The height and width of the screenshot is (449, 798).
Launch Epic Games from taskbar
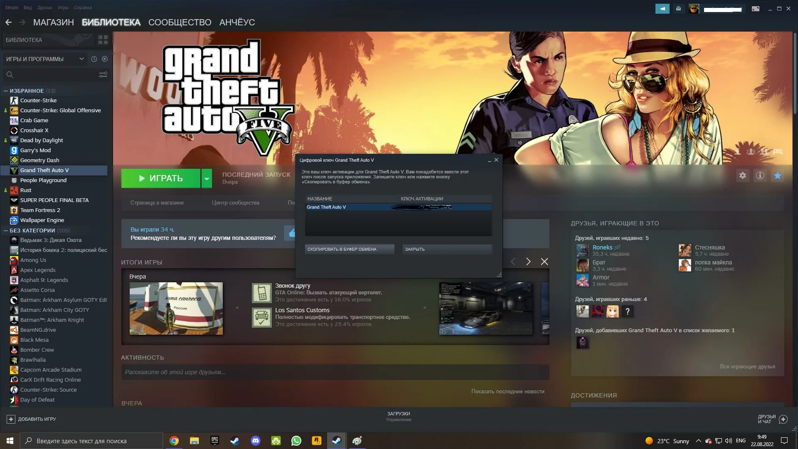[215, 441]
